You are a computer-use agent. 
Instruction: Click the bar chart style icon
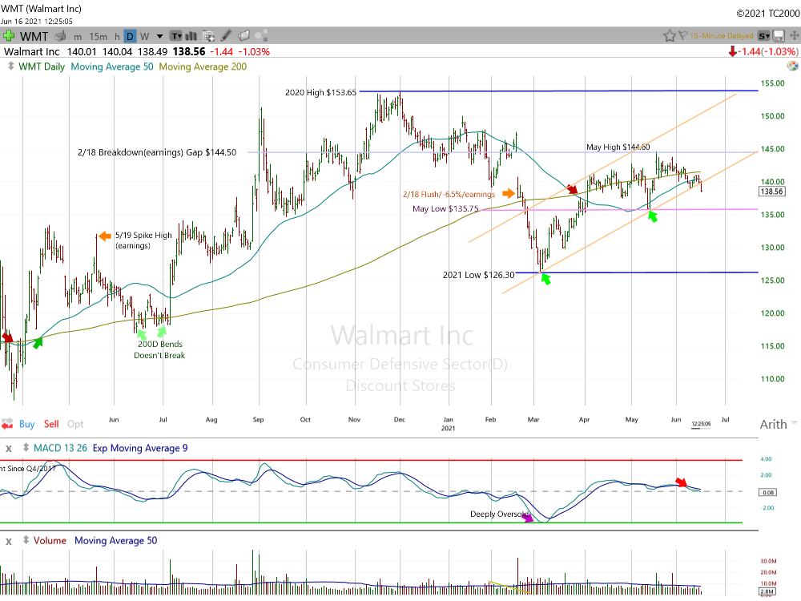coord(191,36)
